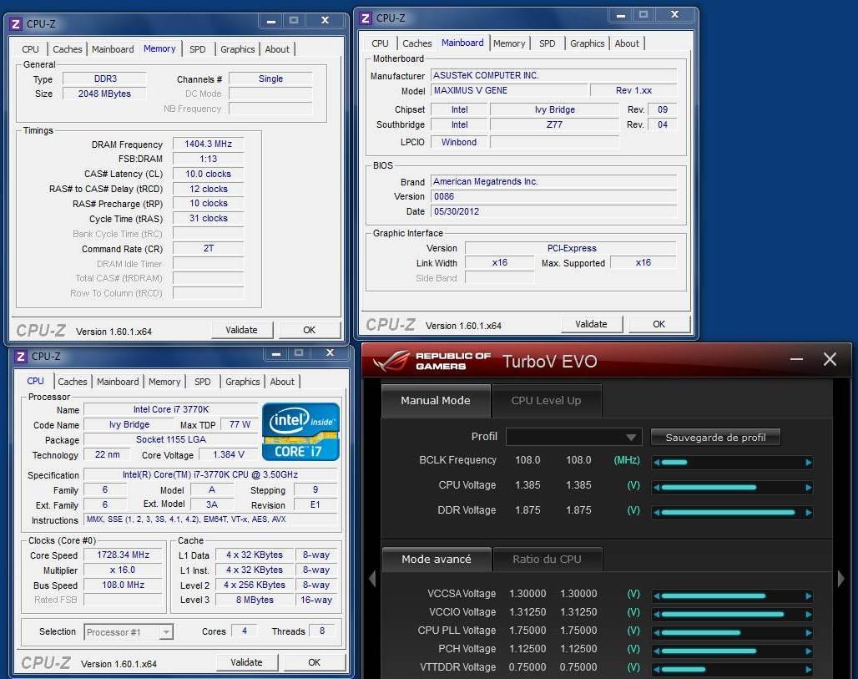
Task: Click the CPU-Z Z icon in processor window title
Action: pos(21,357)
